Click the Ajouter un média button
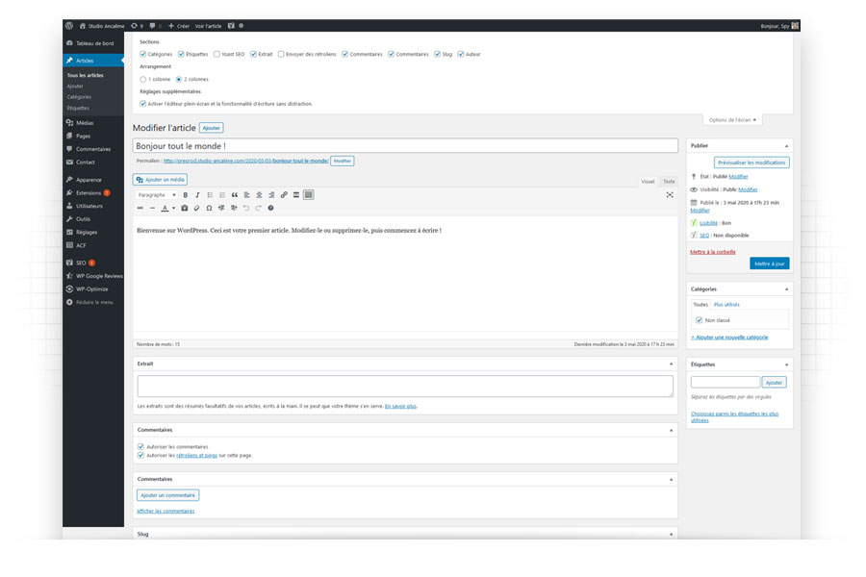This screenshot has height=577, width=866. [160, 180]
